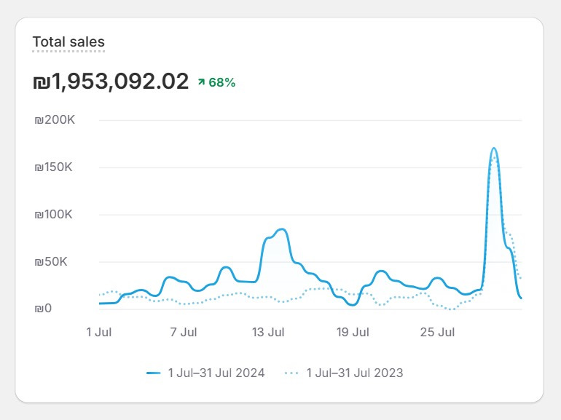
Task: Click the green upward trend arrow icon
Action: coord(201,82)
